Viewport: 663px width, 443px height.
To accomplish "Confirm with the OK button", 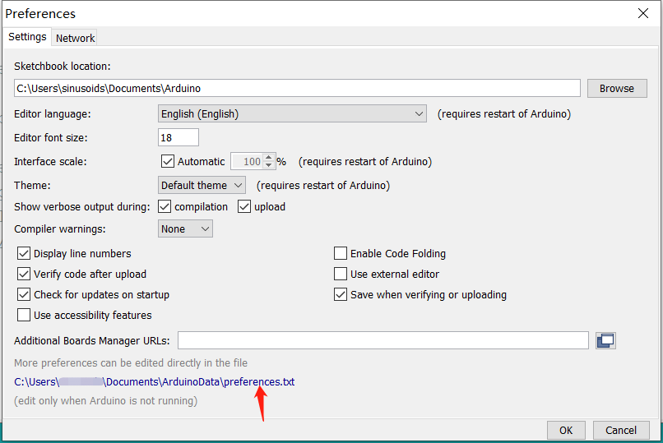I will click(566, 430).
